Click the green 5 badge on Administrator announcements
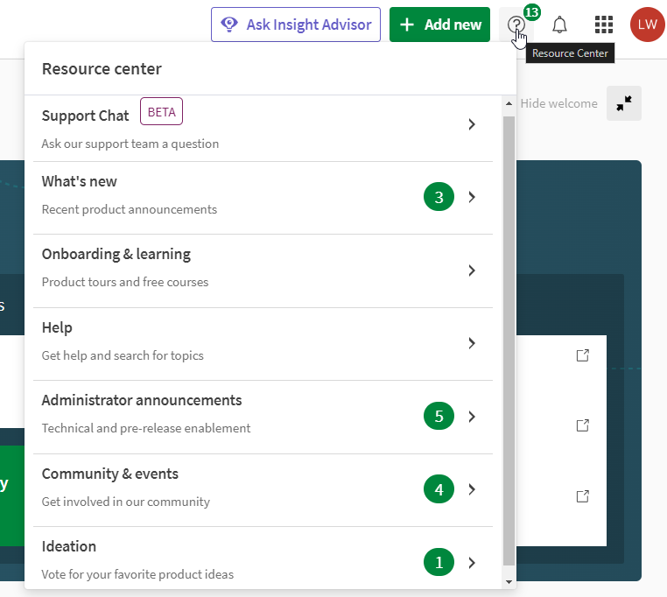667x597 pixels. coord(439,416)
